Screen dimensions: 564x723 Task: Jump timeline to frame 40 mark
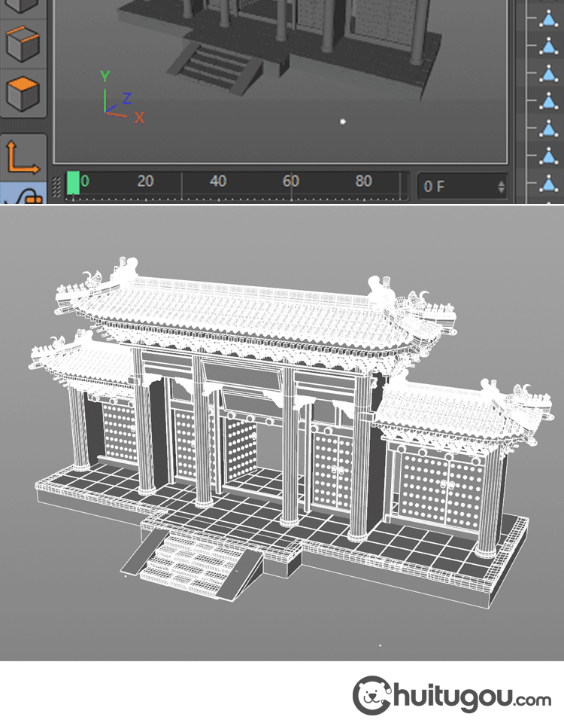[x=218, y=182]
